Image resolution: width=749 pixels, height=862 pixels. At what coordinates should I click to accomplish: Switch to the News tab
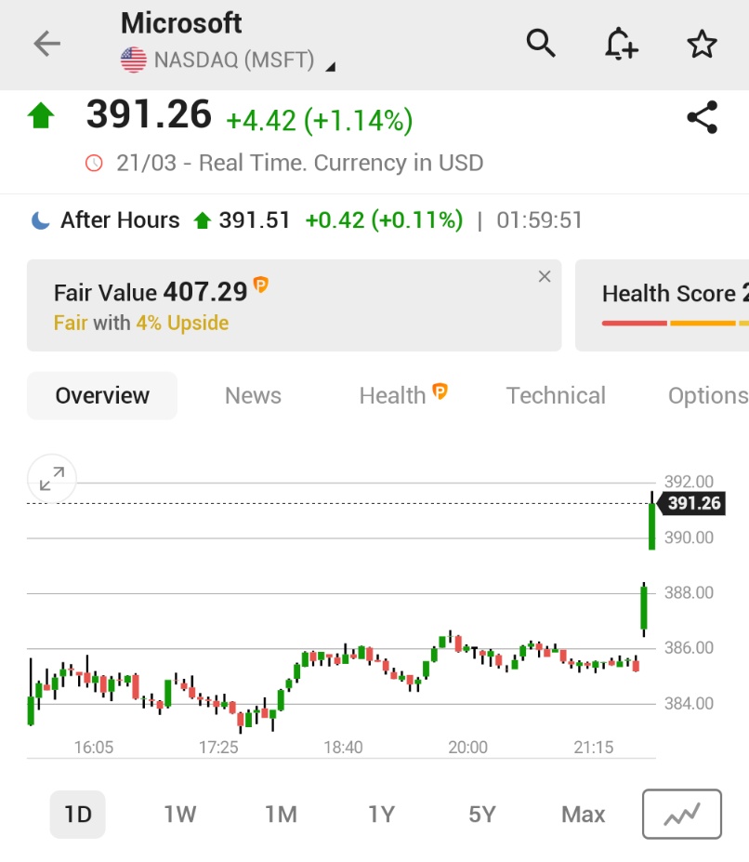253,396
